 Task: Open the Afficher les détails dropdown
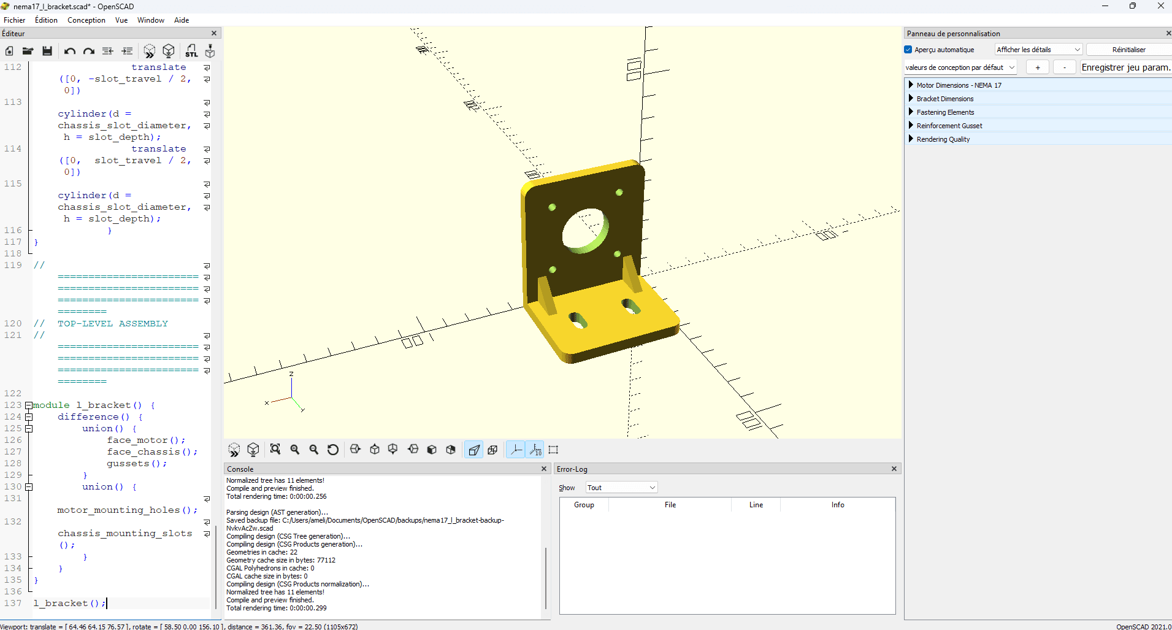tap(1038, 50)
